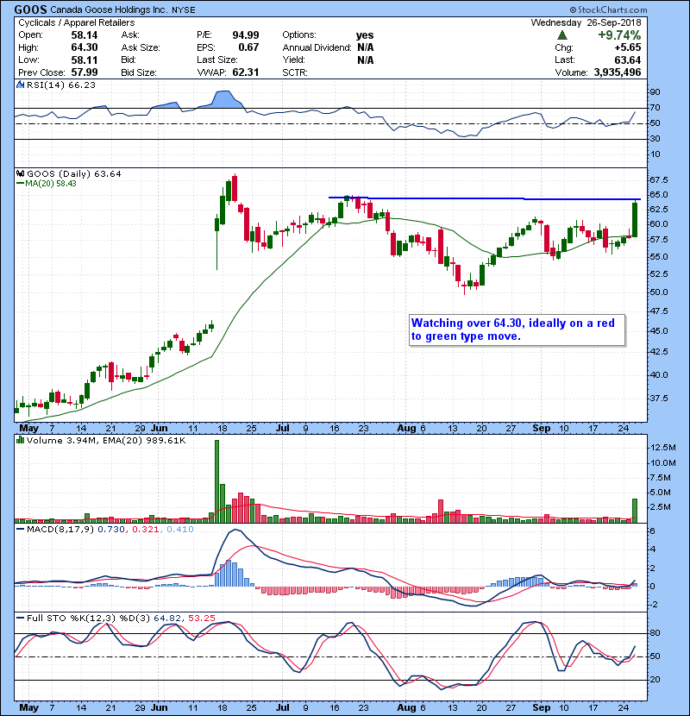Select the GOOS ticker symbol in the title
Image resolution: width=690 pixels, height=716 pixels.
30,9
